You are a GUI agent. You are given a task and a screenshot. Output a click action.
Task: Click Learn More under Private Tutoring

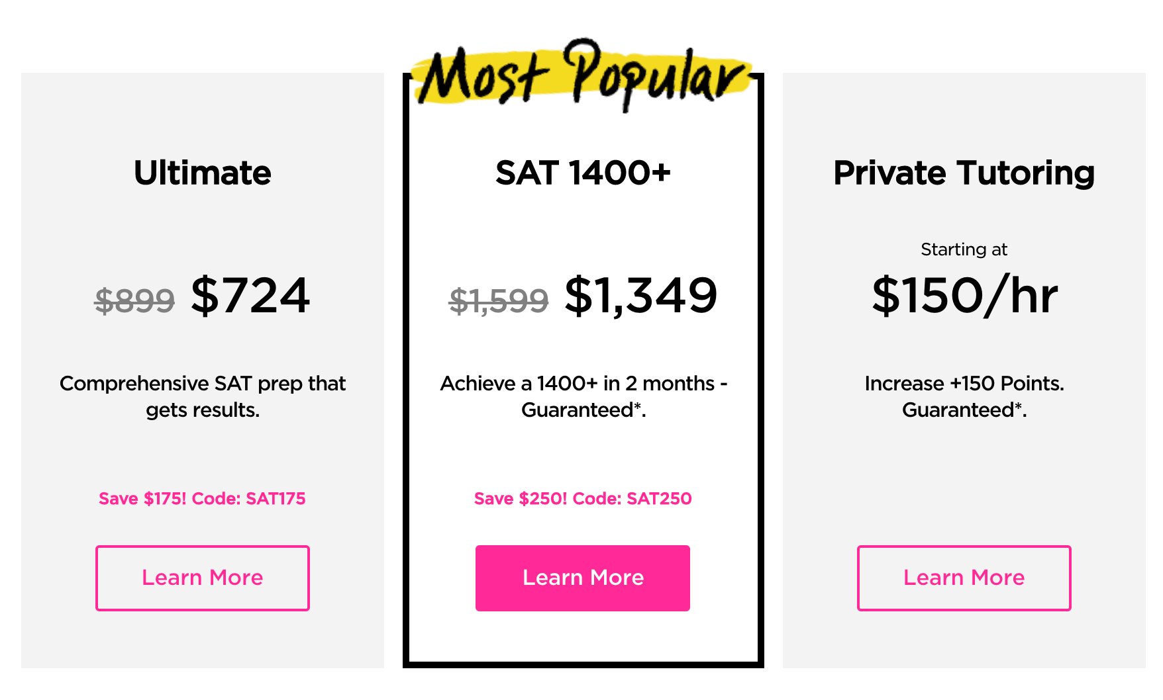pos(964,578)
